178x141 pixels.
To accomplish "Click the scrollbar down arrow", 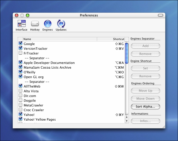I will 127,121.
